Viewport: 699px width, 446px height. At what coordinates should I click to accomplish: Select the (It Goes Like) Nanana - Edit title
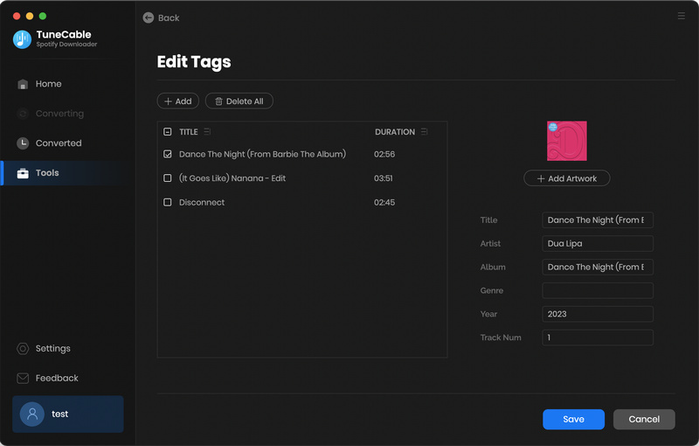232,178
